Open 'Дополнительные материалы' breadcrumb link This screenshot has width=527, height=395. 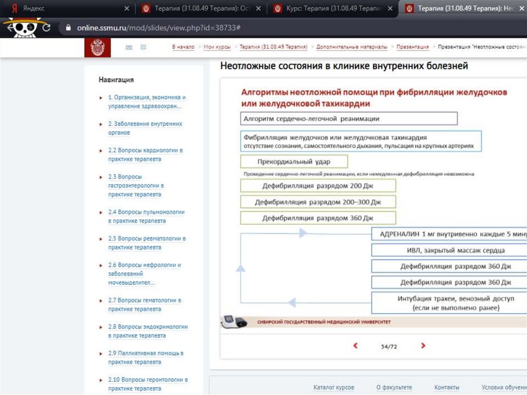tap(352, 47)
